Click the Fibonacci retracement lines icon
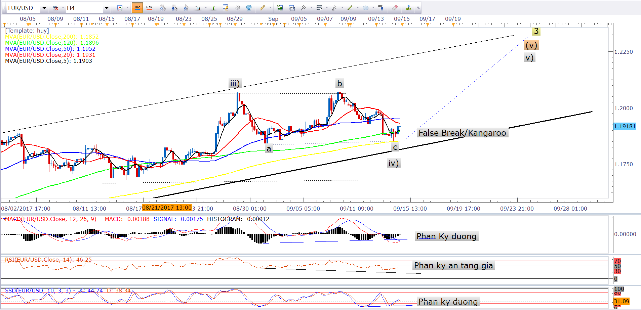 pos(319,8)
